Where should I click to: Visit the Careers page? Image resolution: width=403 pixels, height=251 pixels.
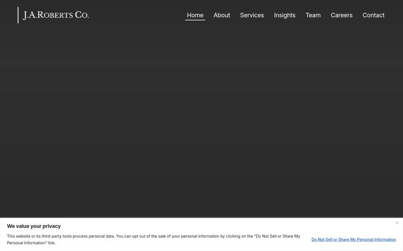click(x=341, y=16)
